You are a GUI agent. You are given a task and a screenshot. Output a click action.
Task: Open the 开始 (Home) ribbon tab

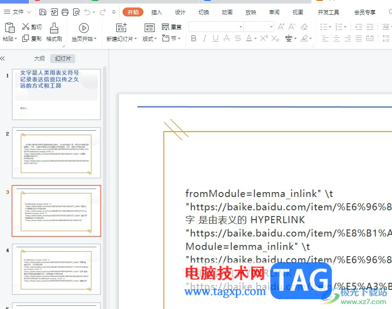click(133, 12)
